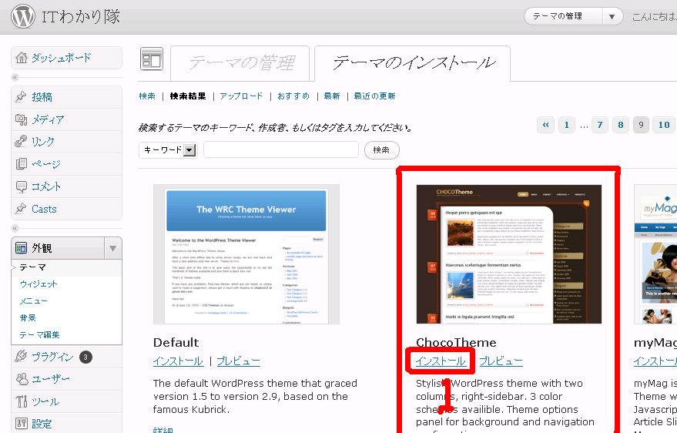The image size is (677, 433).
Task: Open ChocoTheme preview thumbnail
Action: pos(509,254)
